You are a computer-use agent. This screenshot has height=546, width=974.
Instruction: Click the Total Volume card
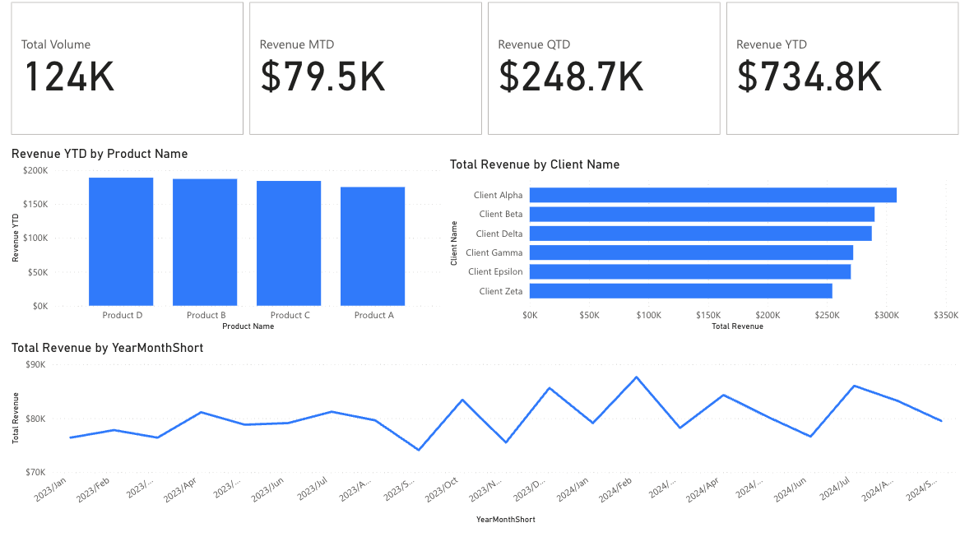[x=127, y=68]
